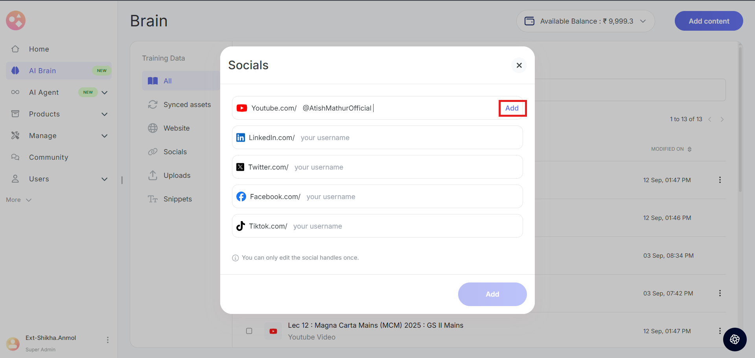Viewport: 755px width, 358px height.
Task: Open the support chat widget icon
Action: [735, 339]
